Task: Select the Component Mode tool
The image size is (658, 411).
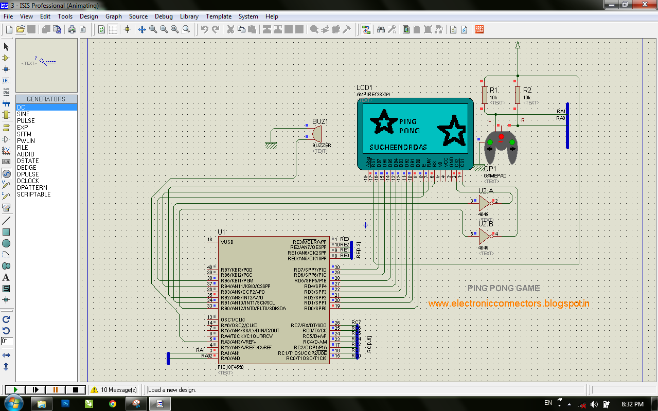Action: 6,58
